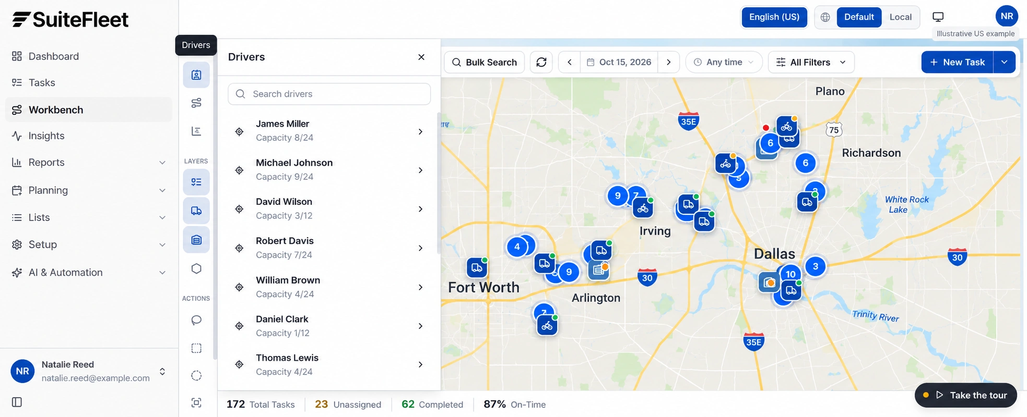Toggle the truck vehicles layer

196,211
